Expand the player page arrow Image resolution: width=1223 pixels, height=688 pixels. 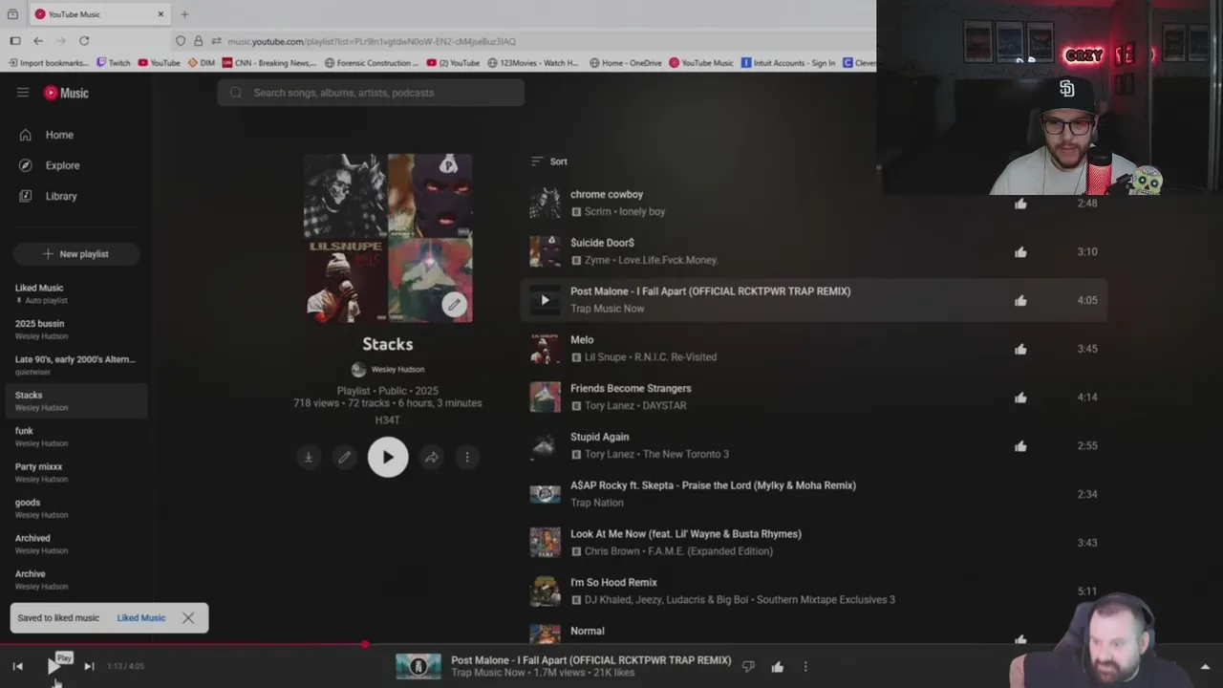tap(1205, 667)
